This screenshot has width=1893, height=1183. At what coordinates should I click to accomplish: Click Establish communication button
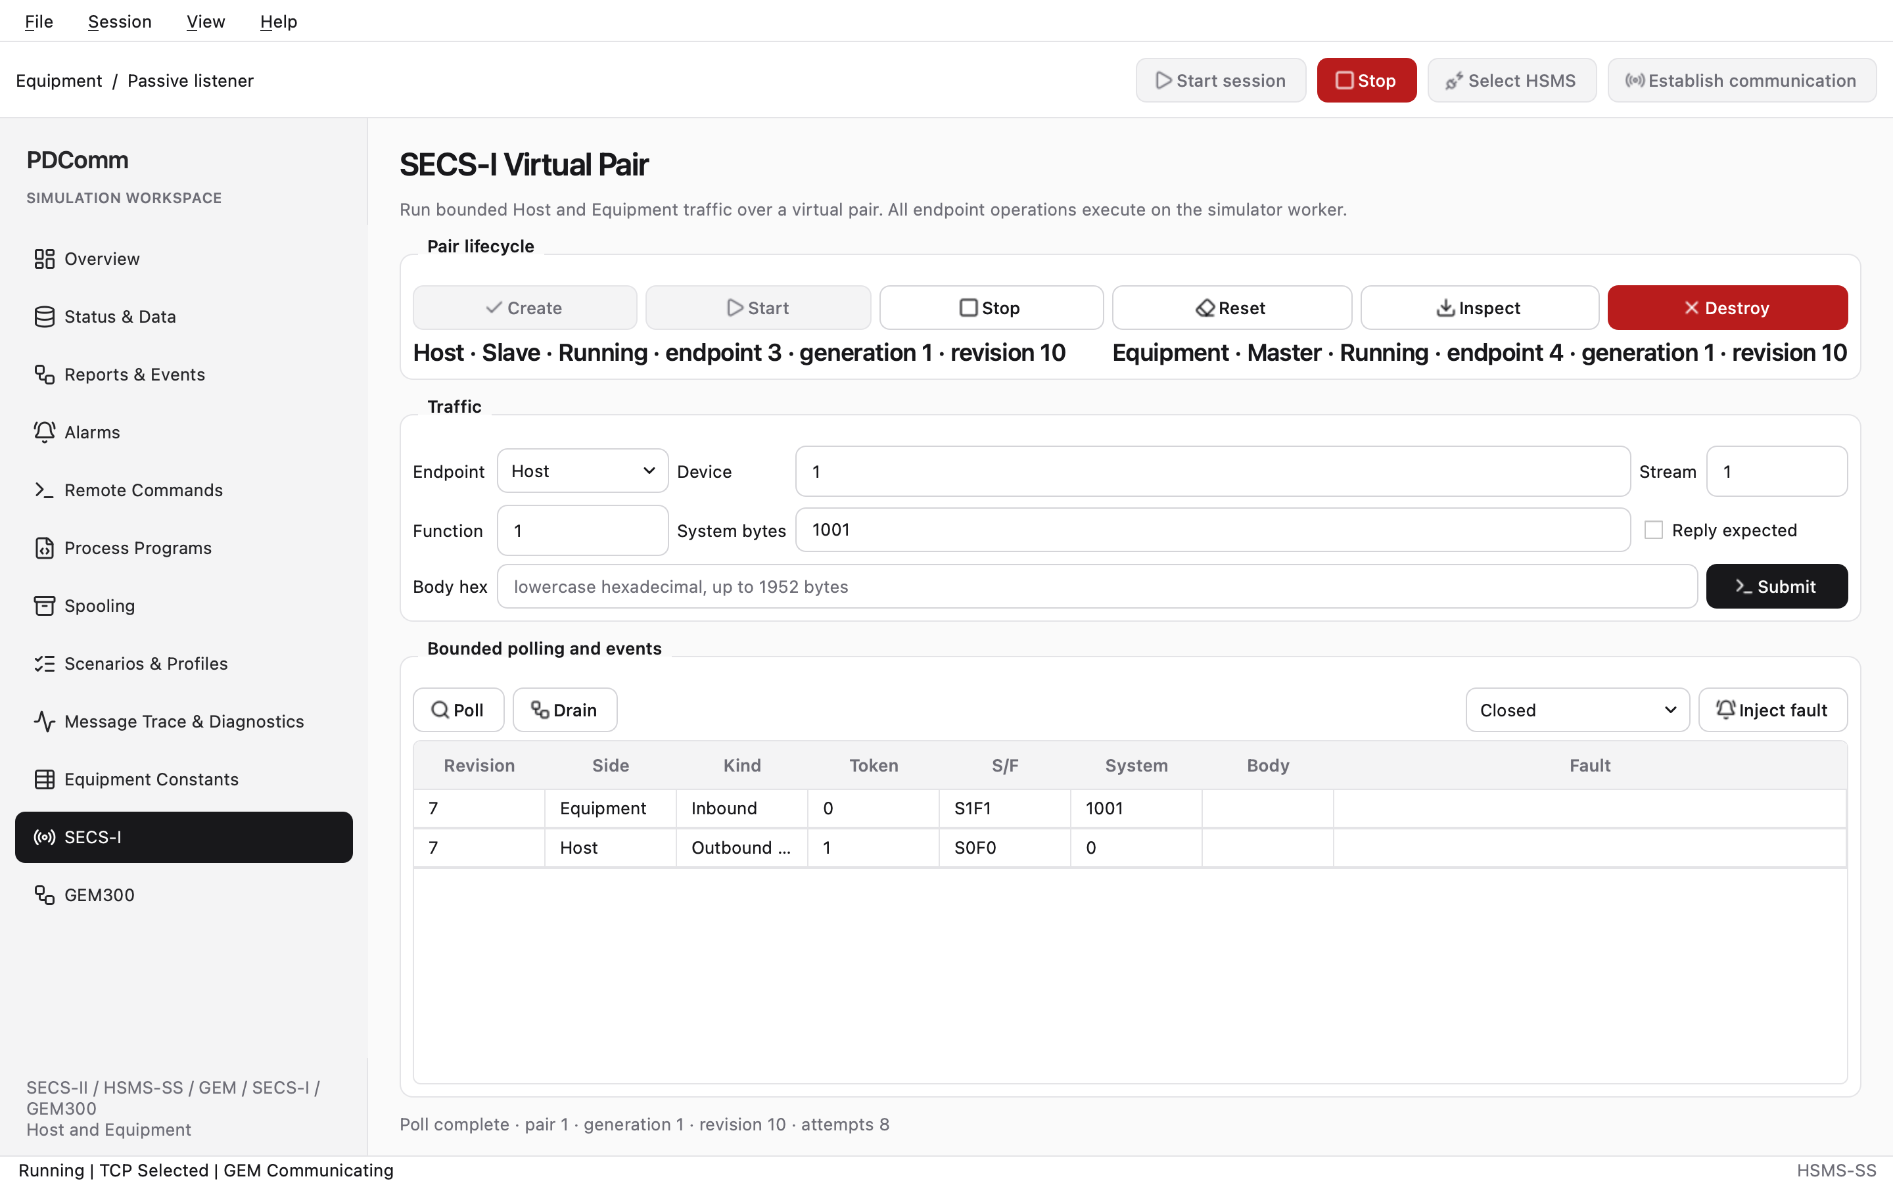click(x=1741, y=81)
